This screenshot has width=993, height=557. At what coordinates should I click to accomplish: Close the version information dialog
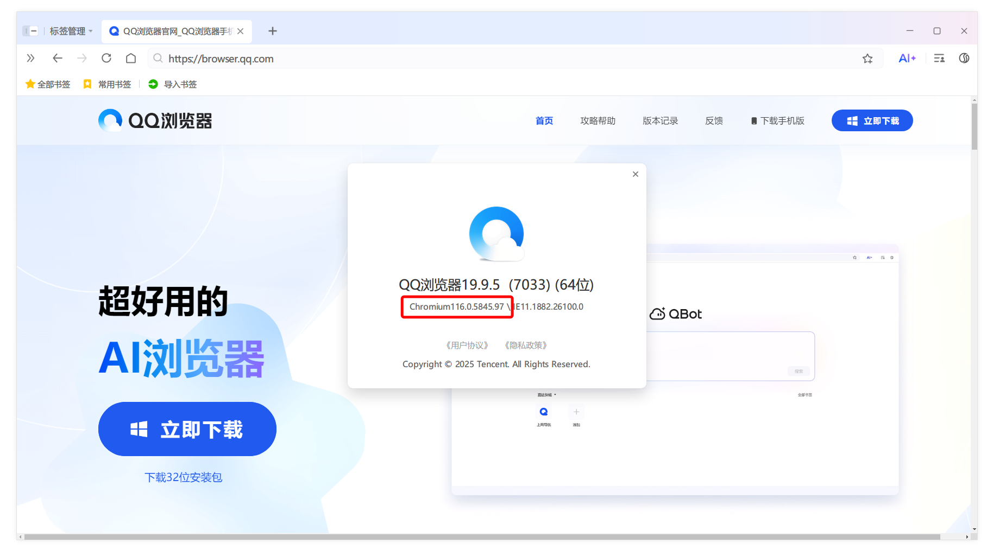(635, 174)
